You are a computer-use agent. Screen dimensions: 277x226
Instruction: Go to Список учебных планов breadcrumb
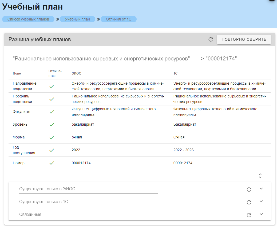coord(28,19)
